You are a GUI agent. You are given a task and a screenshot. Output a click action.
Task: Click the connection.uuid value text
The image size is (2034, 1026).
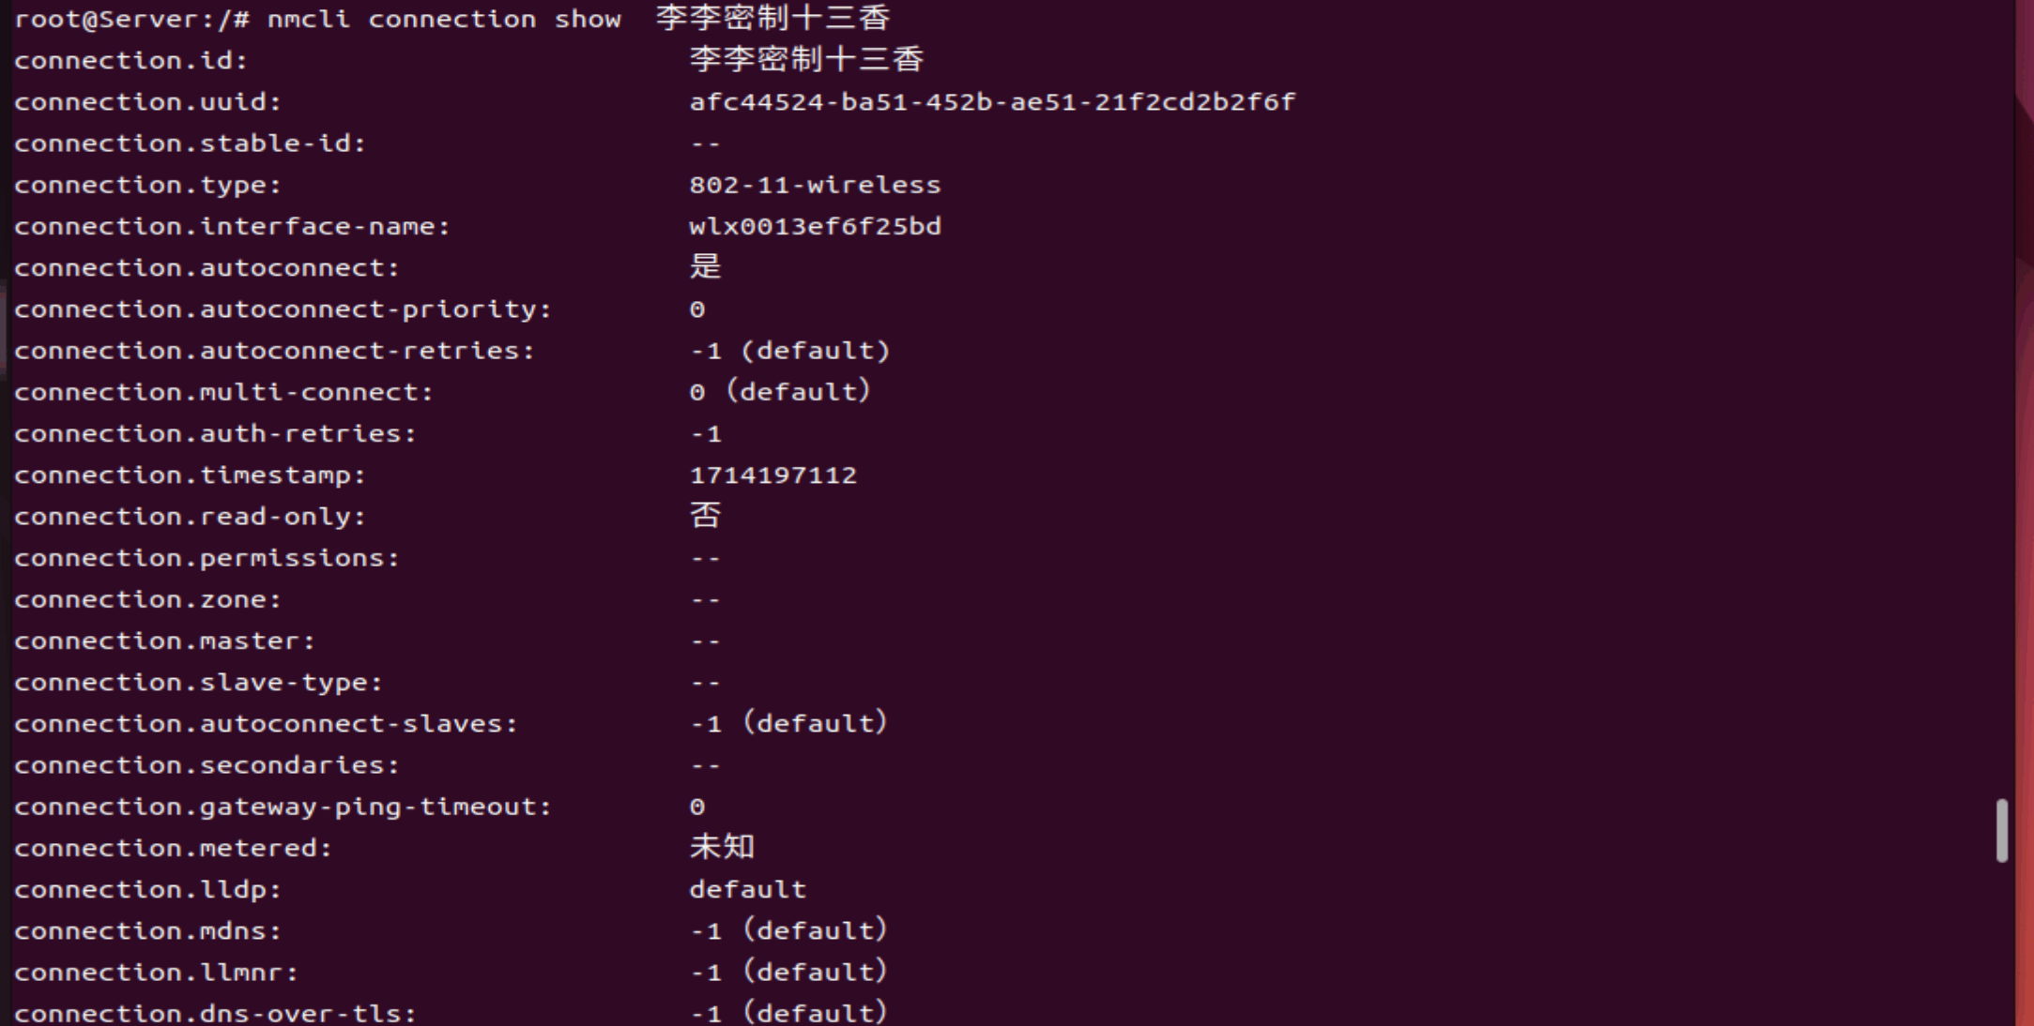992,102
